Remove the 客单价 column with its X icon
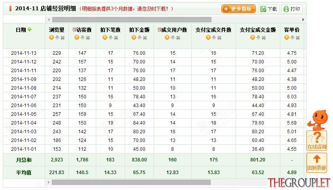333x190 pixels. coord(298,38)
